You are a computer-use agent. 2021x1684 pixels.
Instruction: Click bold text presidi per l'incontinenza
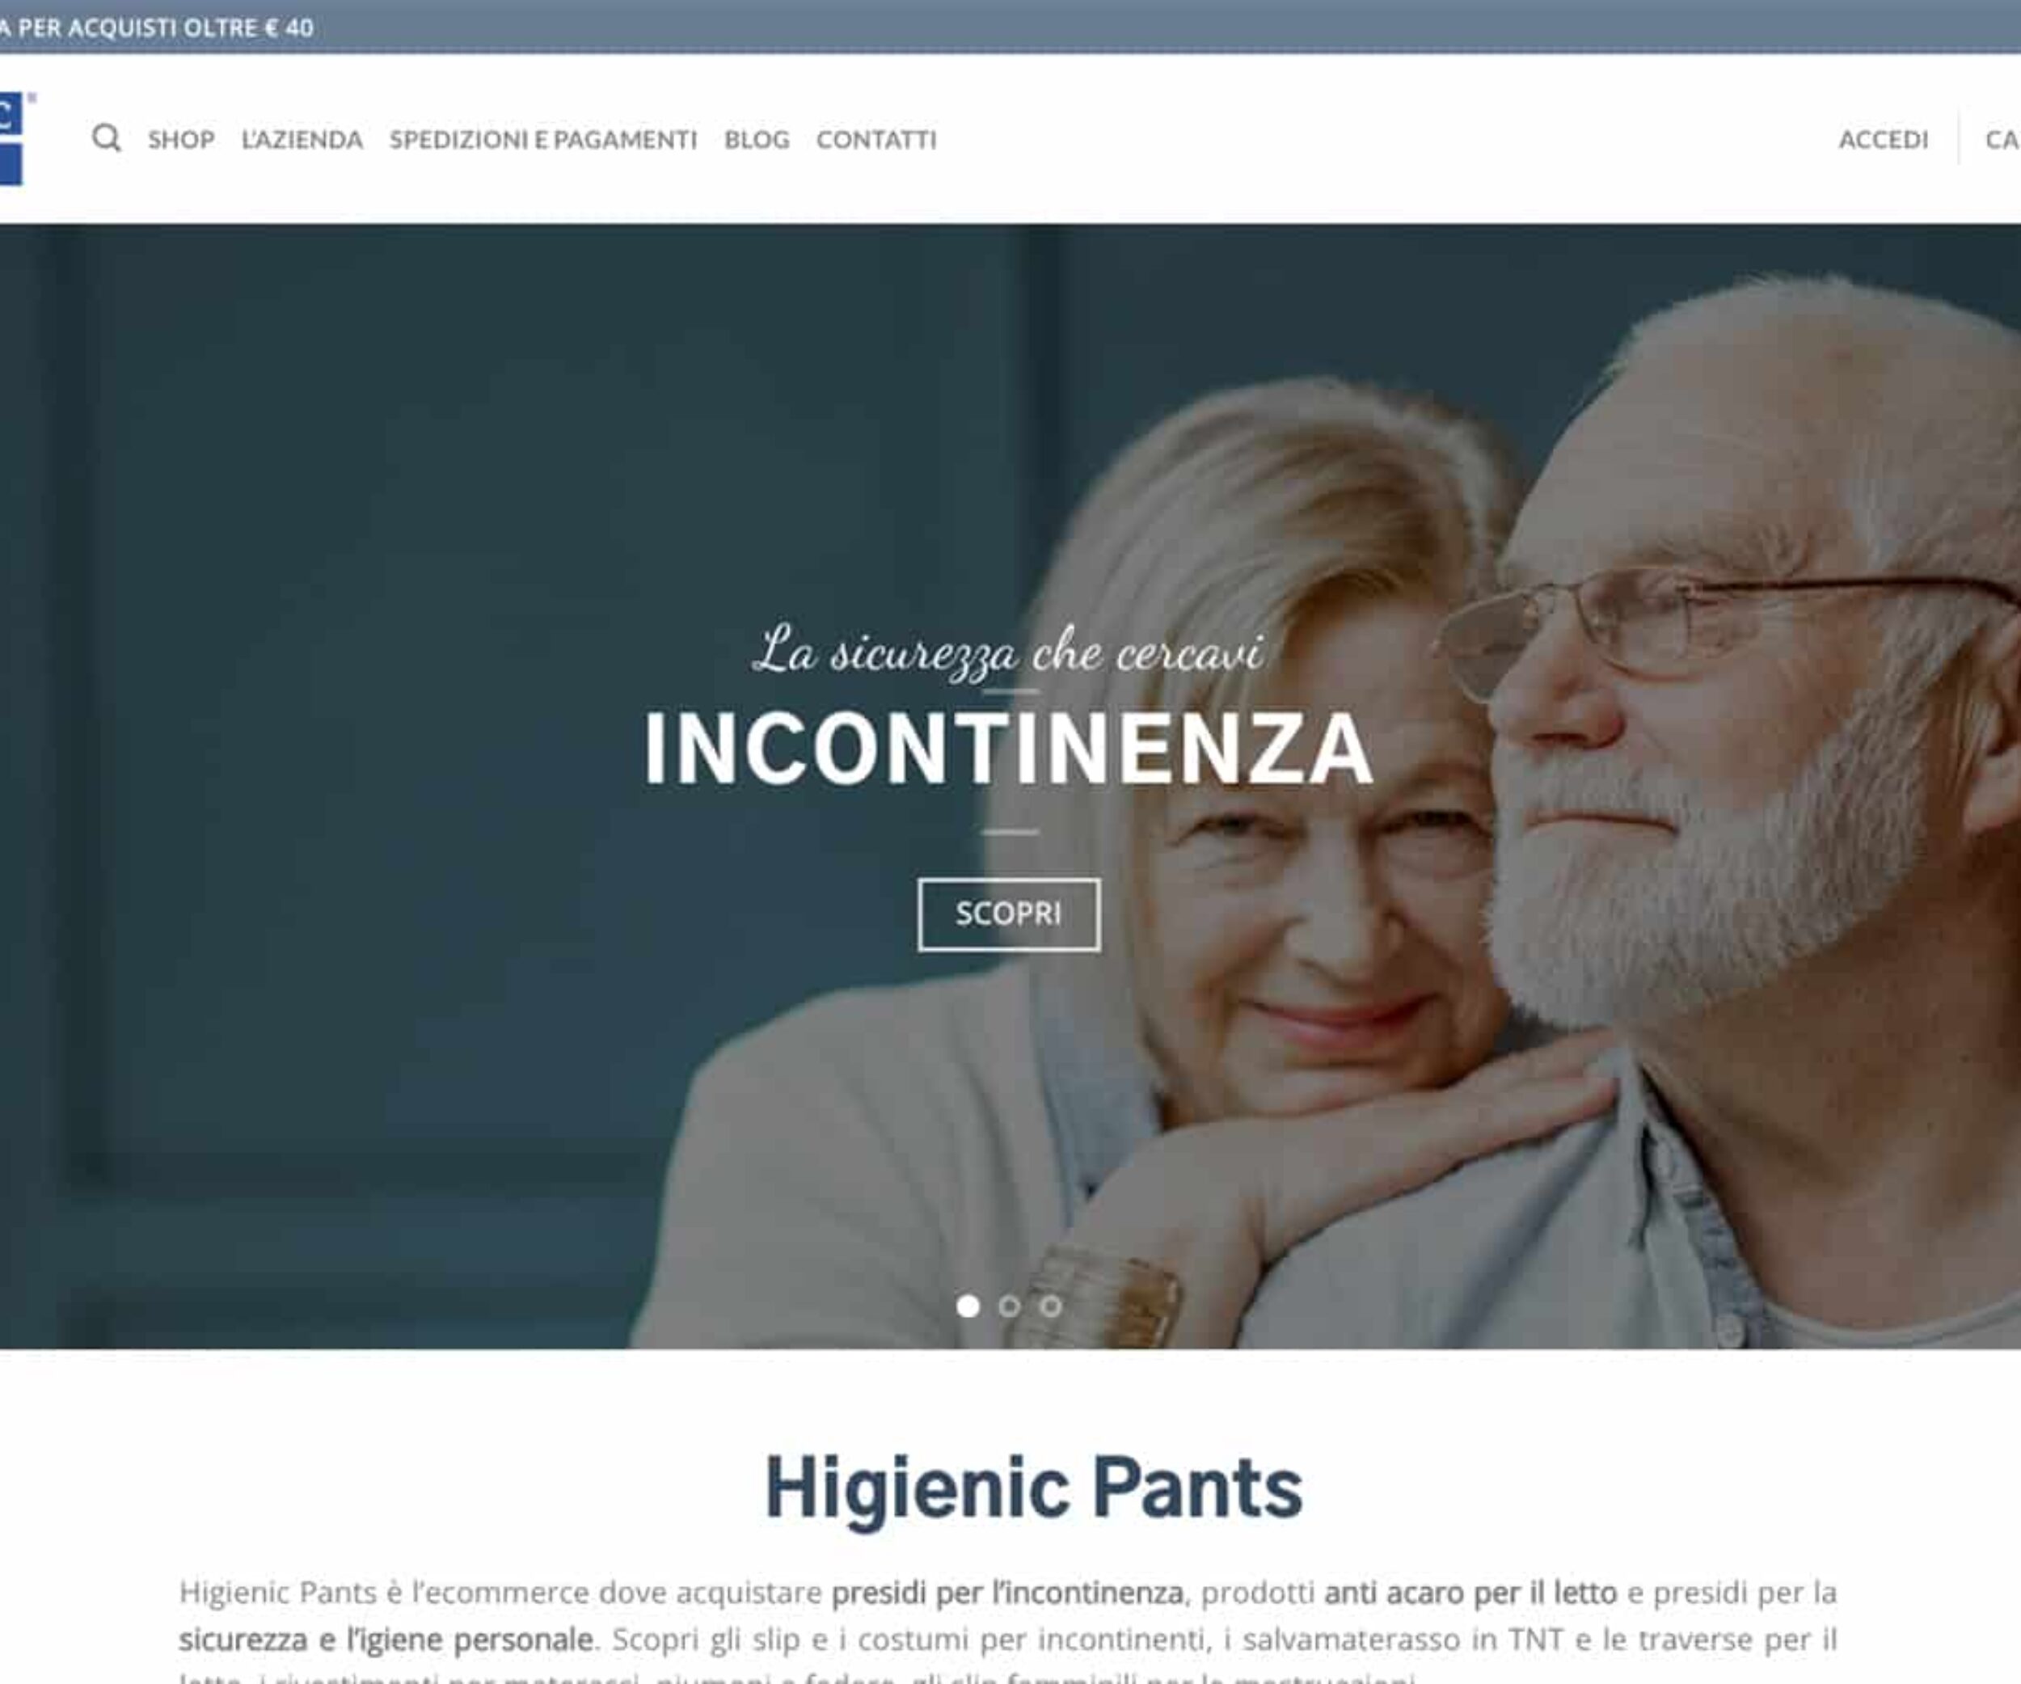pyautogui.click(x=1007, y=1593)
